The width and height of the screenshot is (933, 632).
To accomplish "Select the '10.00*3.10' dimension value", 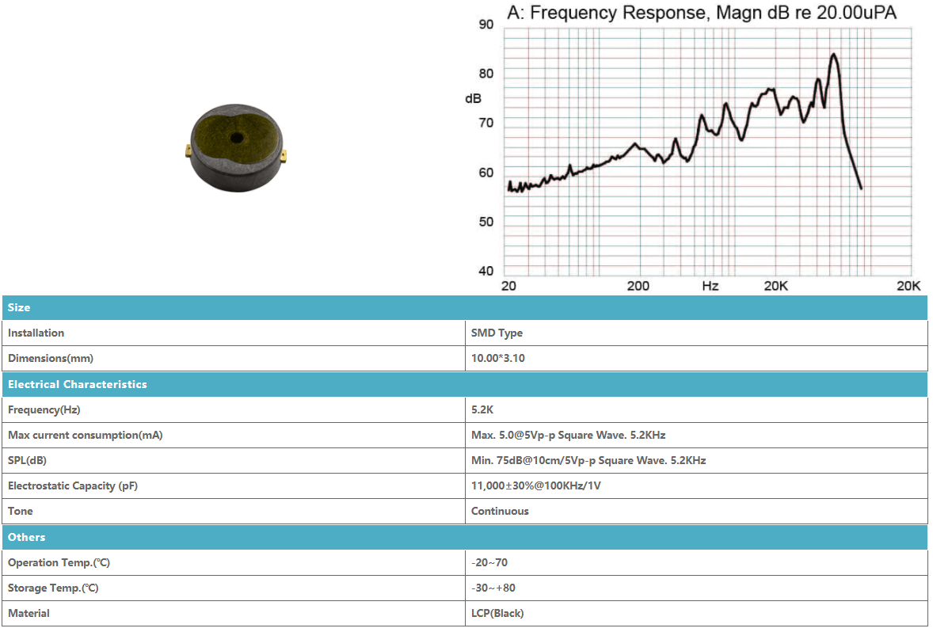I will (x=498, y=358).
